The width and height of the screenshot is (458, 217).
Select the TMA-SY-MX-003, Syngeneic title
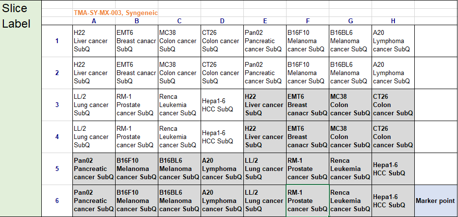click(x=116, y=13)
